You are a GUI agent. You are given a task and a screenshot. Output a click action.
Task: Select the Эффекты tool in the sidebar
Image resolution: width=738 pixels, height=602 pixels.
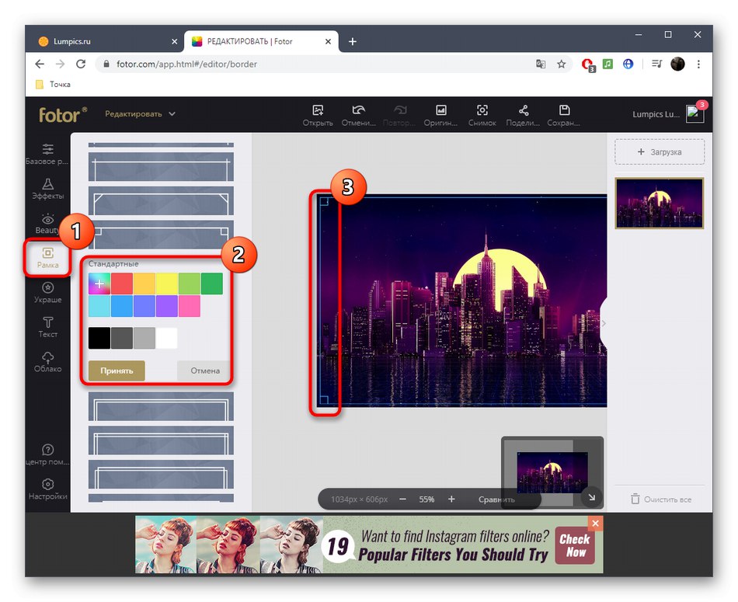click(x=47, y=189)
